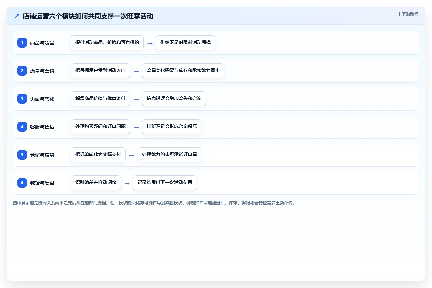Select number badge 1 for 商品与货品

(x=22, y=42)
